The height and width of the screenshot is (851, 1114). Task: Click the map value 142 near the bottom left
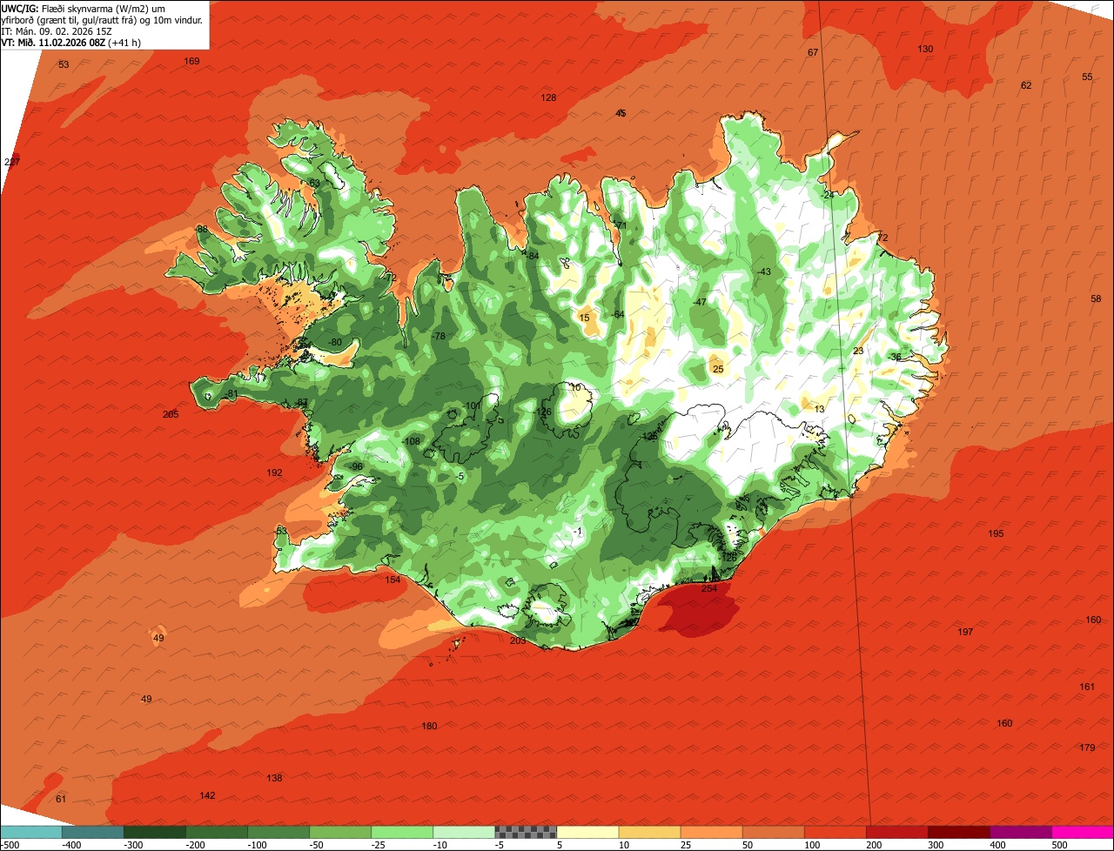point(207,795)
